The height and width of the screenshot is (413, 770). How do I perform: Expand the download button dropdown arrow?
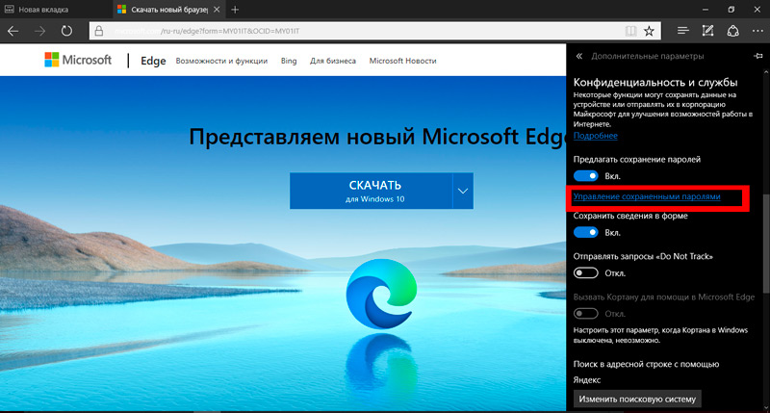point(463,191)
